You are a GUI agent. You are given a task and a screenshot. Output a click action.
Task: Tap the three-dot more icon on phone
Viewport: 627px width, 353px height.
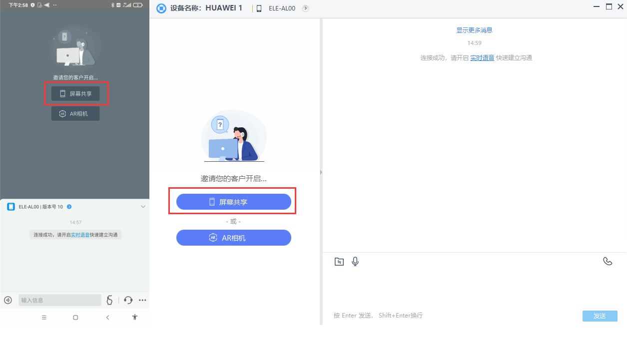[x=142, y=300]
